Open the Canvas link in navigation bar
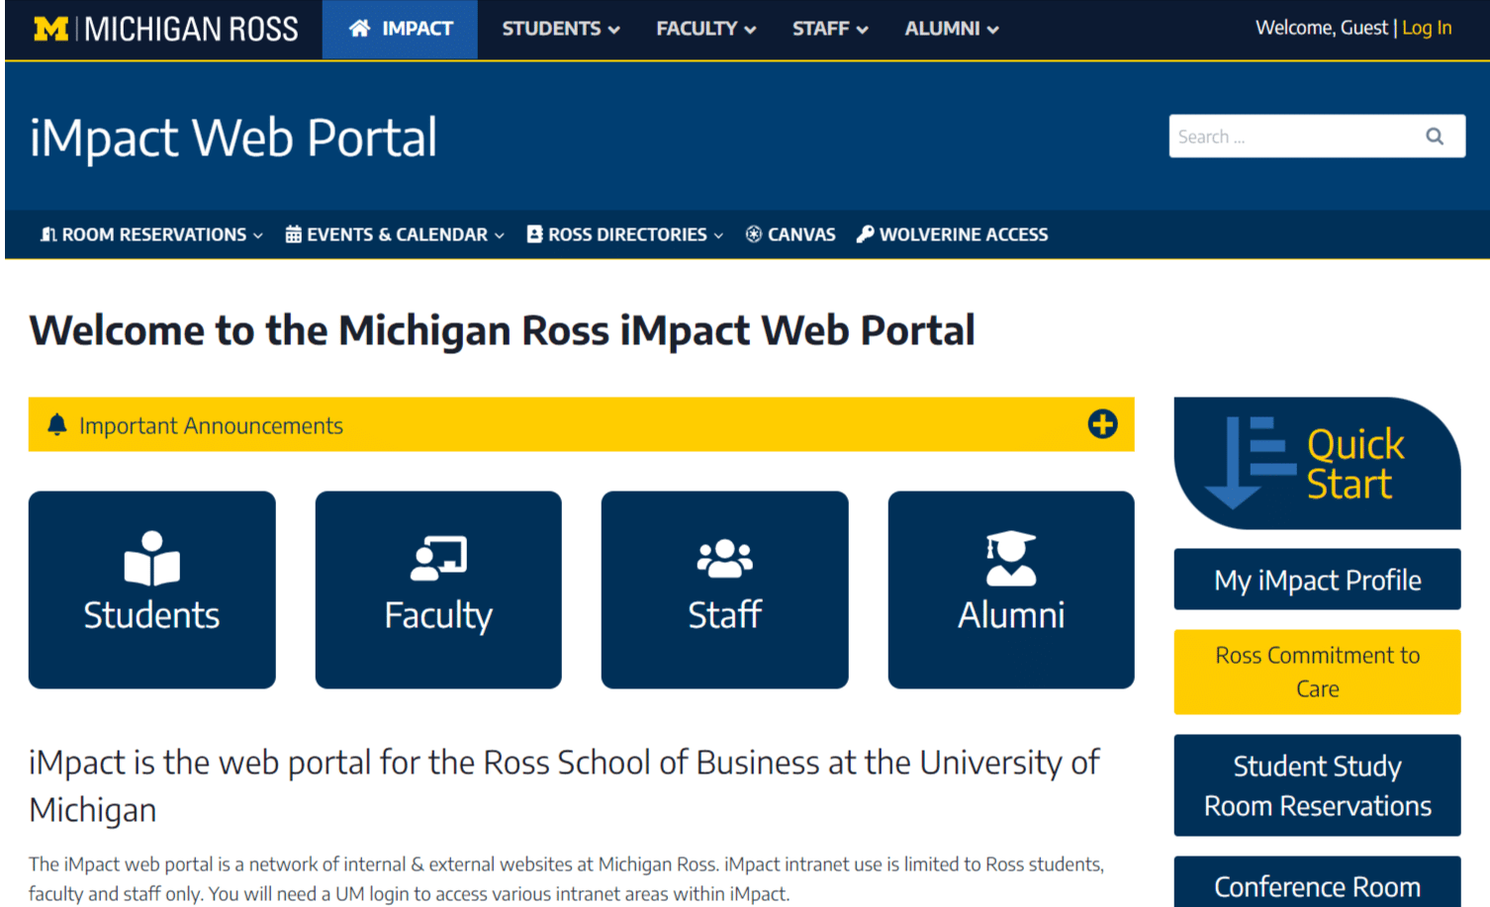The image size is (1490, 907). point(791,234)
